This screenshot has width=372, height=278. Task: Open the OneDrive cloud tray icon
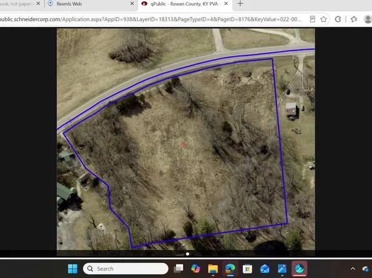(366, 269)
